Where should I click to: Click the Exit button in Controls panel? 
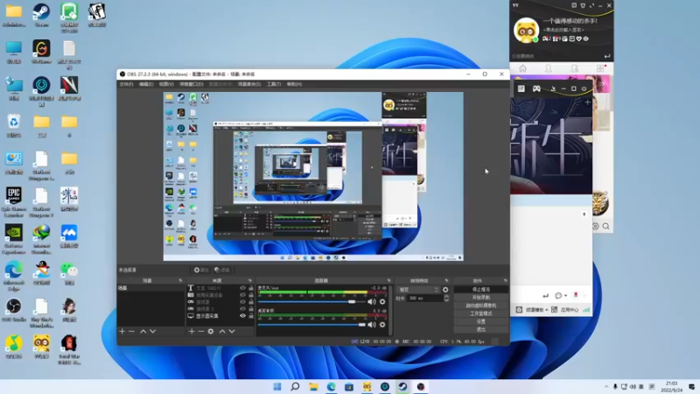click(x=480, y=330)
